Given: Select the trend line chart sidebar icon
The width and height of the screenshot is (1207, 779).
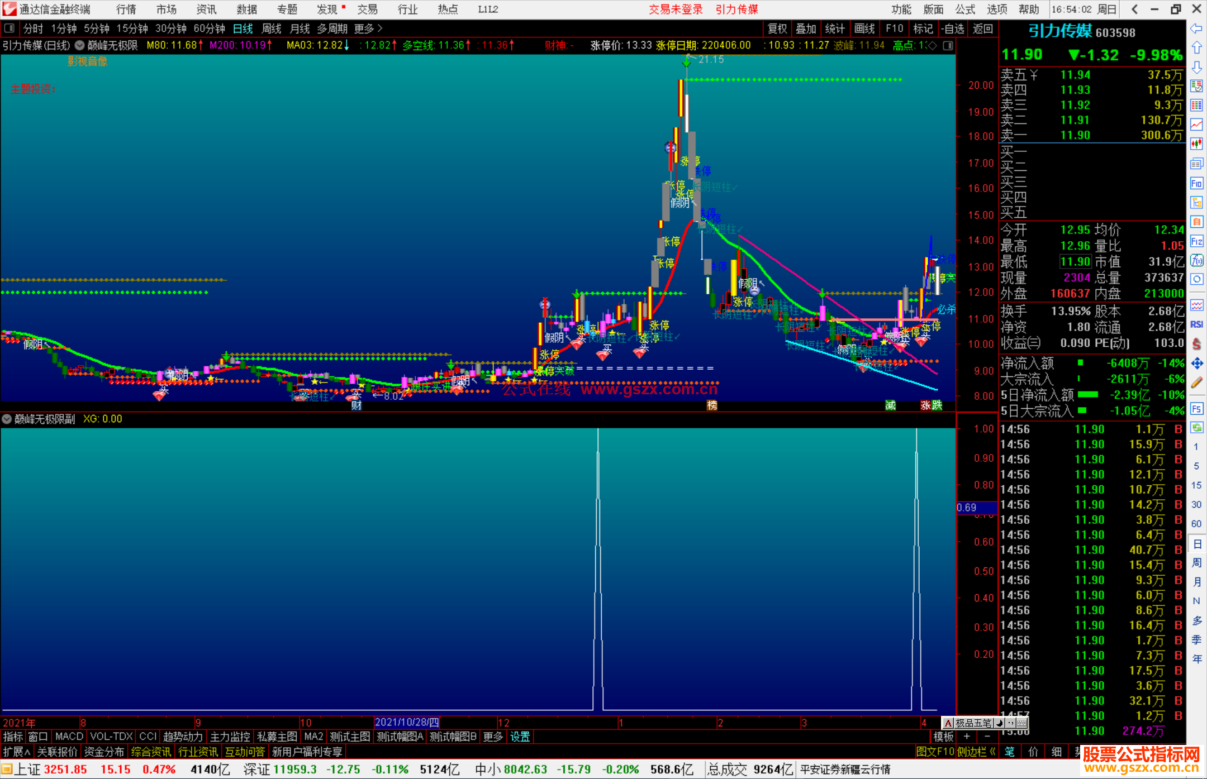Looking at the screenshot, I should [x=1196, y=125].
